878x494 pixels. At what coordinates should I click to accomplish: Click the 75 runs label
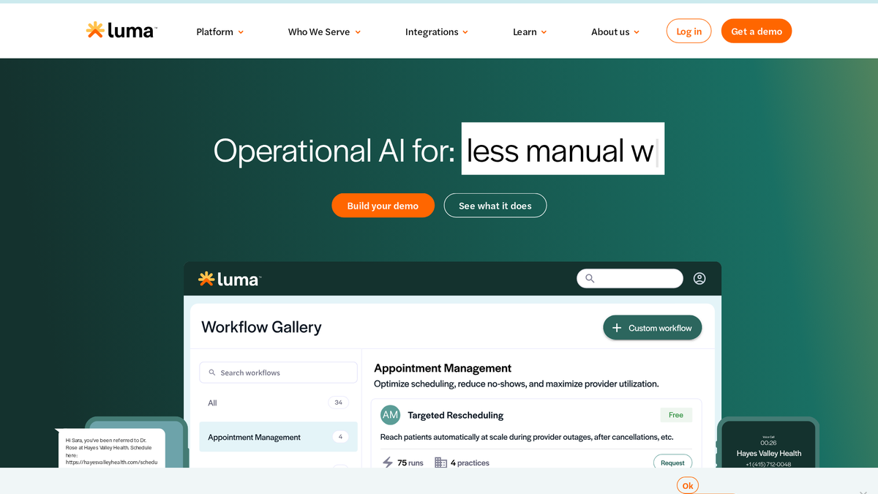(410, 463)
